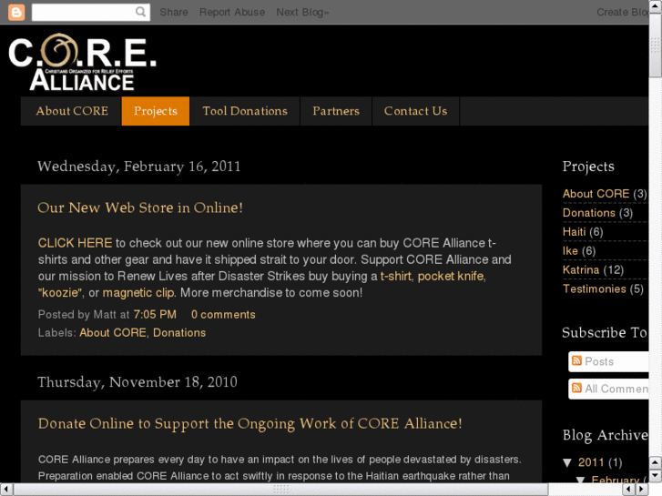Viewport: 662px width, 496px height.
Task: Open the Donations (3) sidebar category
Action: (x=589, y=213)
